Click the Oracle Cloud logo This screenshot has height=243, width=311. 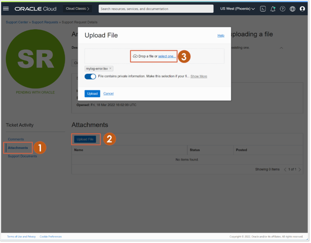tap(35, 9)
